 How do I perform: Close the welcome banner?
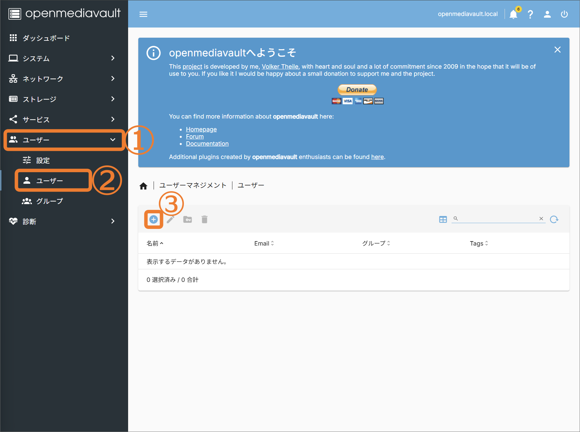[558, 50]
